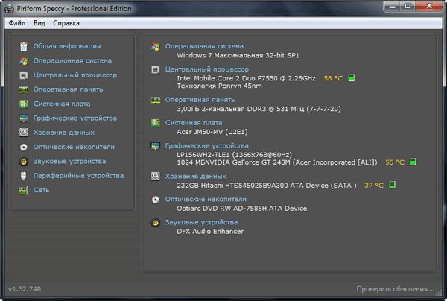Select Звуковые устройства in sidebar
Screen dimensions: 447x301
point(69,162)
